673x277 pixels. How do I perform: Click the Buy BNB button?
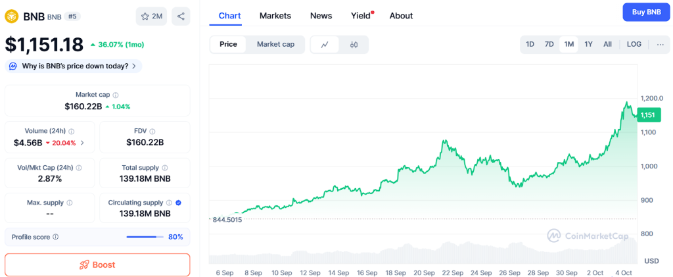pos(645,12)
